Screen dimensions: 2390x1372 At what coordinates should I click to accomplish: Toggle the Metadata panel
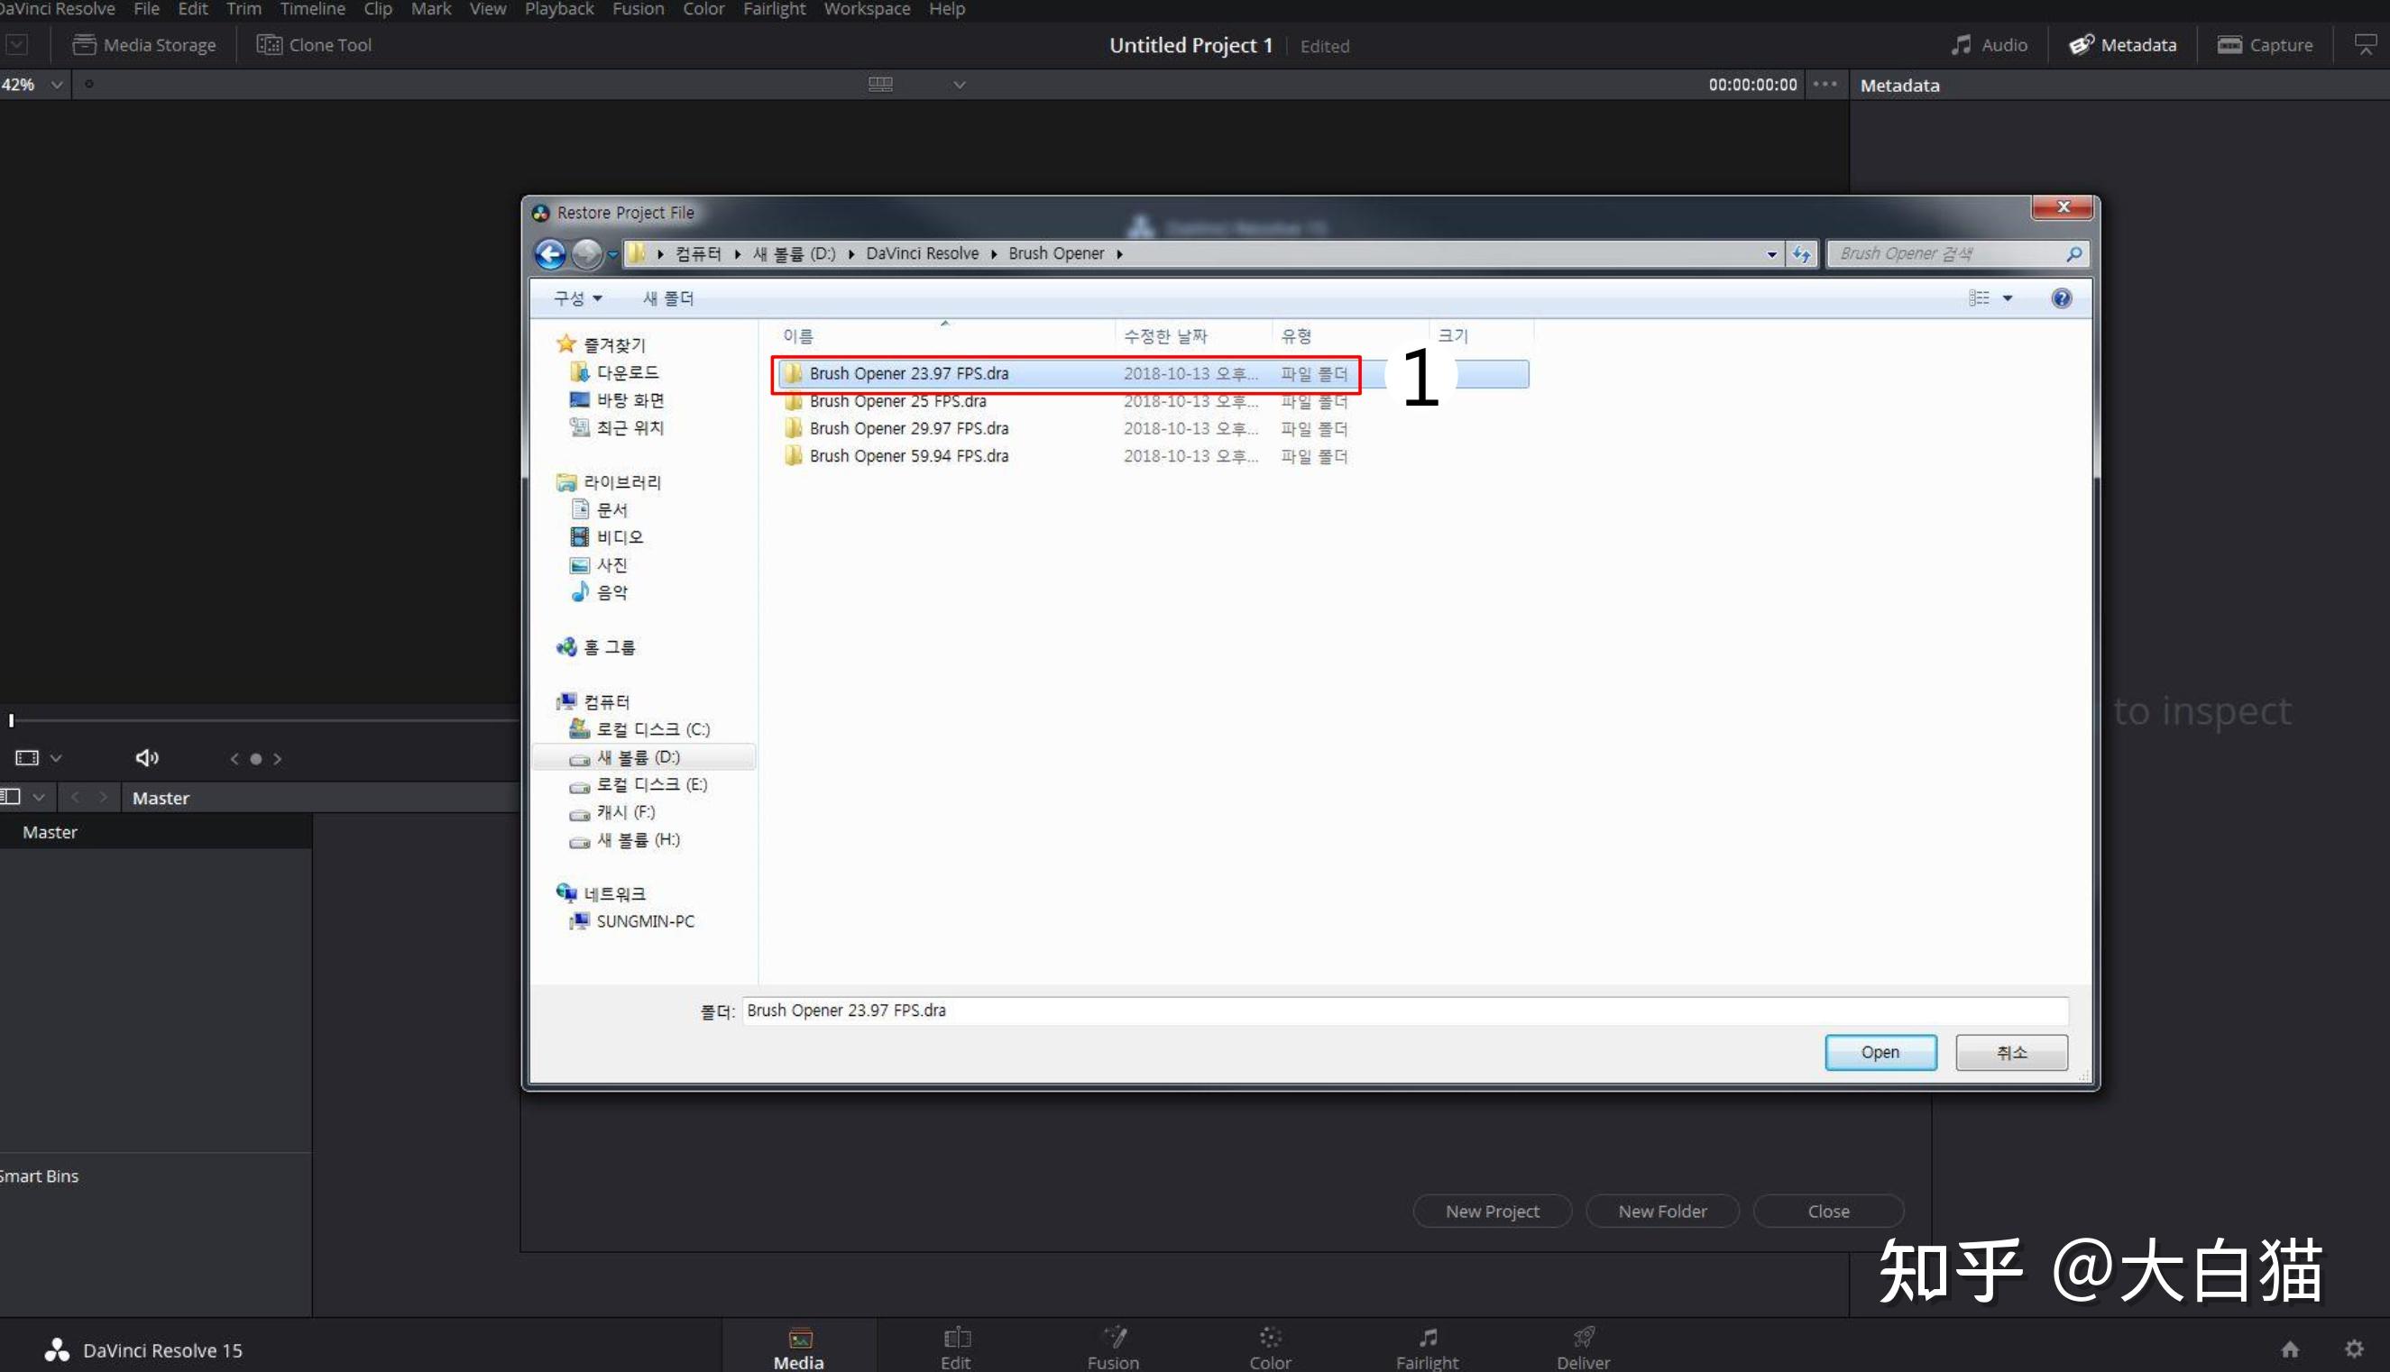(x=2122, y=44)
